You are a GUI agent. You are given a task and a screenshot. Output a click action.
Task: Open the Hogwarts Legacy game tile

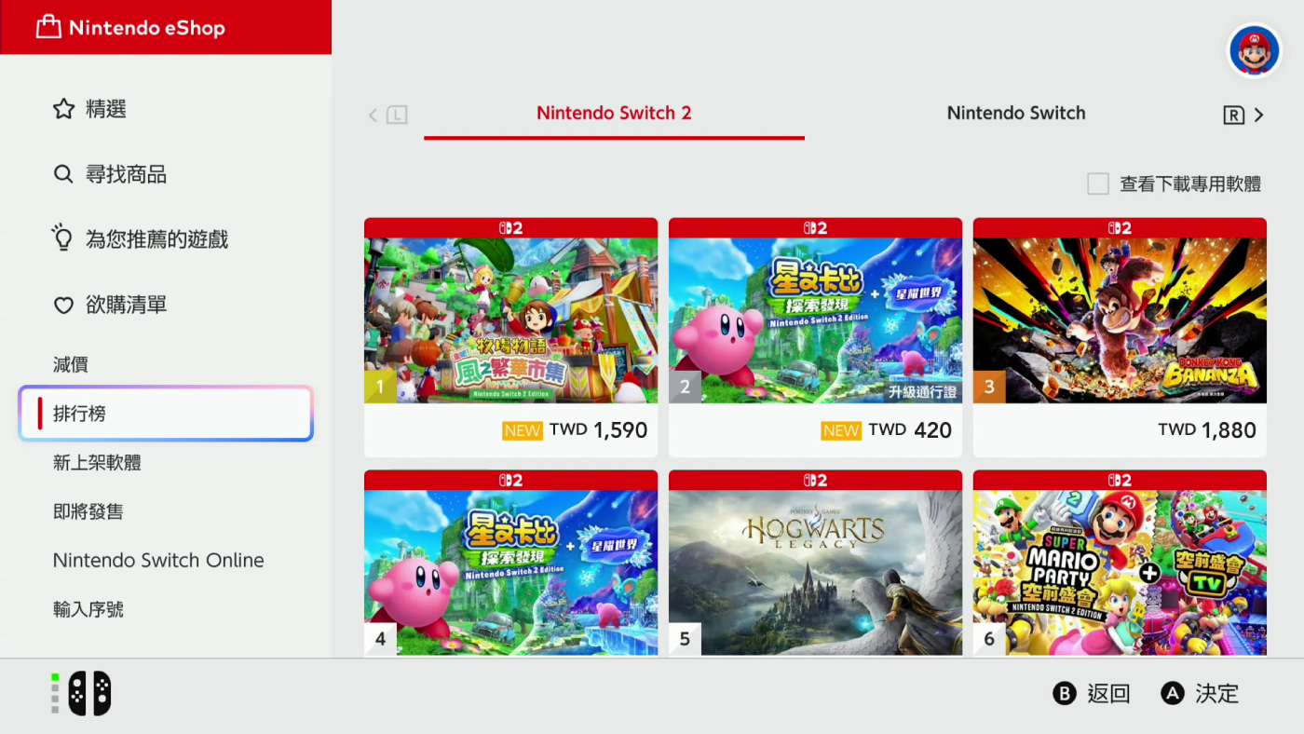point(815,563)
